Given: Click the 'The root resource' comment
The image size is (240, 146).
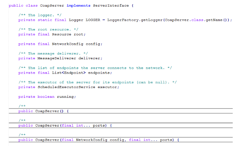Looking at the screenshot, I should pos(48,29).
